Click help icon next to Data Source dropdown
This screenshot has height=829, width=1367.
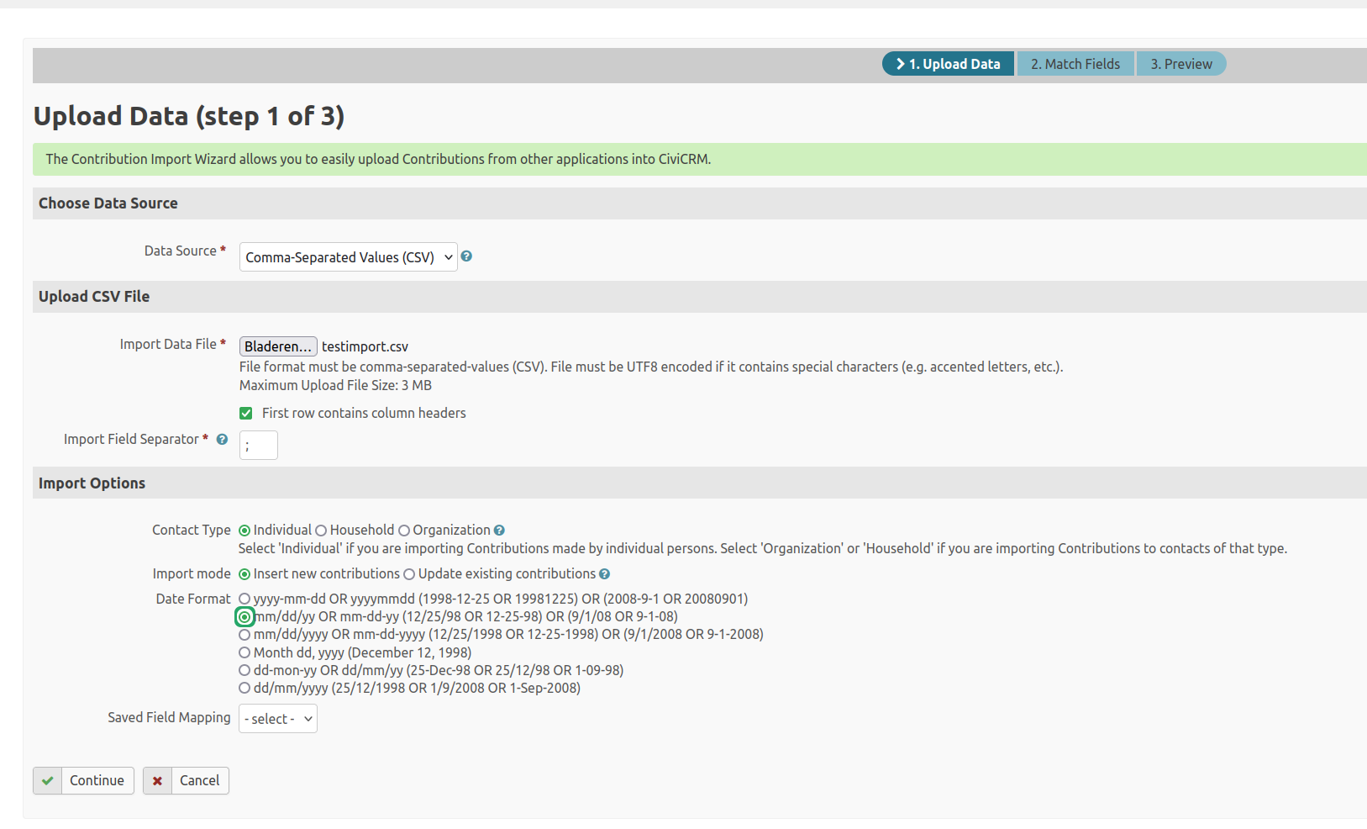coord(466,256)
